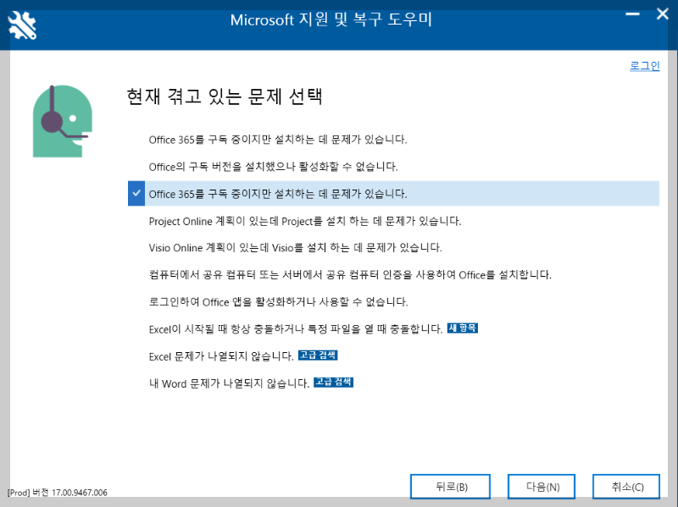This screenshot has width=678, height=507.
Task: Select '내 Word 문제가 나열되지 않습니다' option
Action: (229, 383)
